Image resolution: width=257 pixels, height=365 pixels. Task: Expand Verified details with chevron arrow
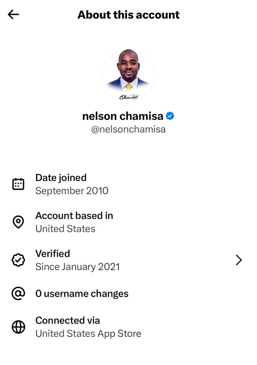[239, 260]
